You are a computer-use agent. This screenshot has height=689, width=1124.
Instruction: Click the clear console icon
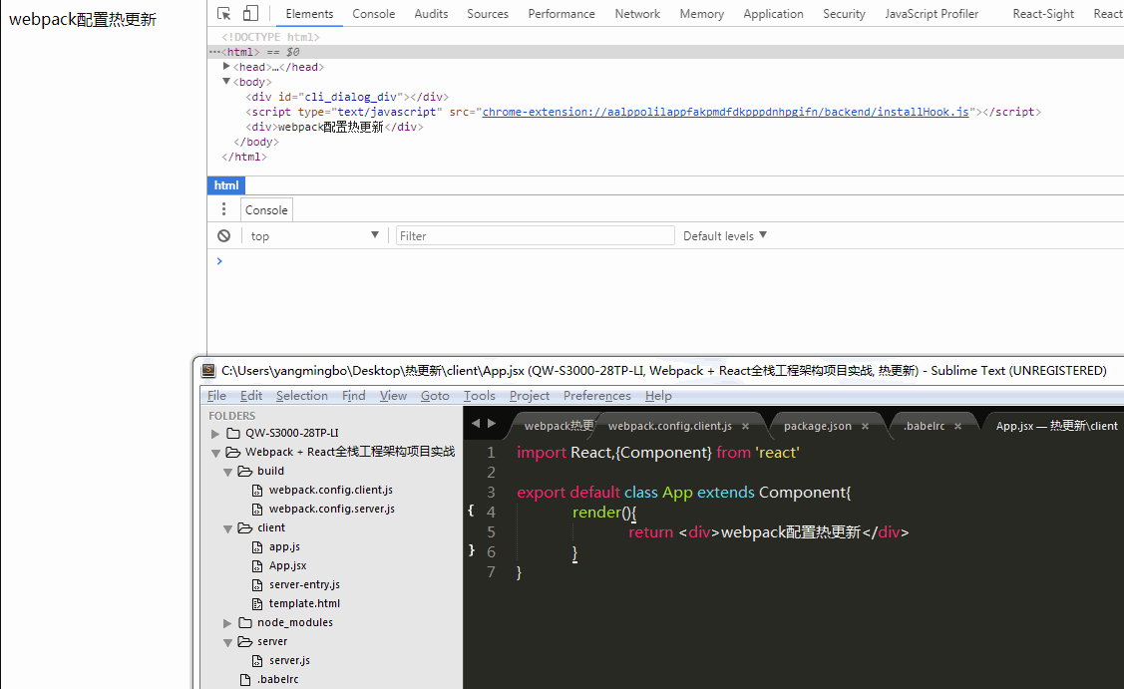(223, 235)
